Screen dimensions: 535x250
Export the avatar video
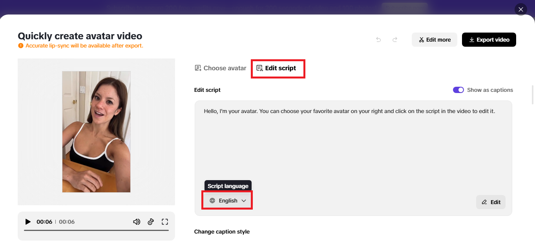coord(489,40)
